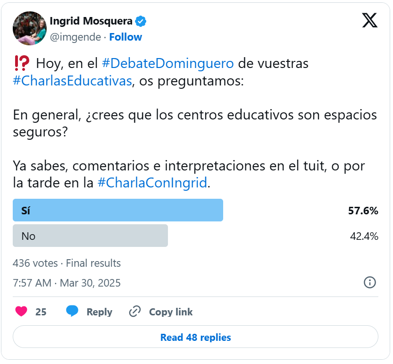Screen dimensions: 393x364
Task: Like the tweet with heart icon
Action: pyautogui.click(x=21, y=312)
